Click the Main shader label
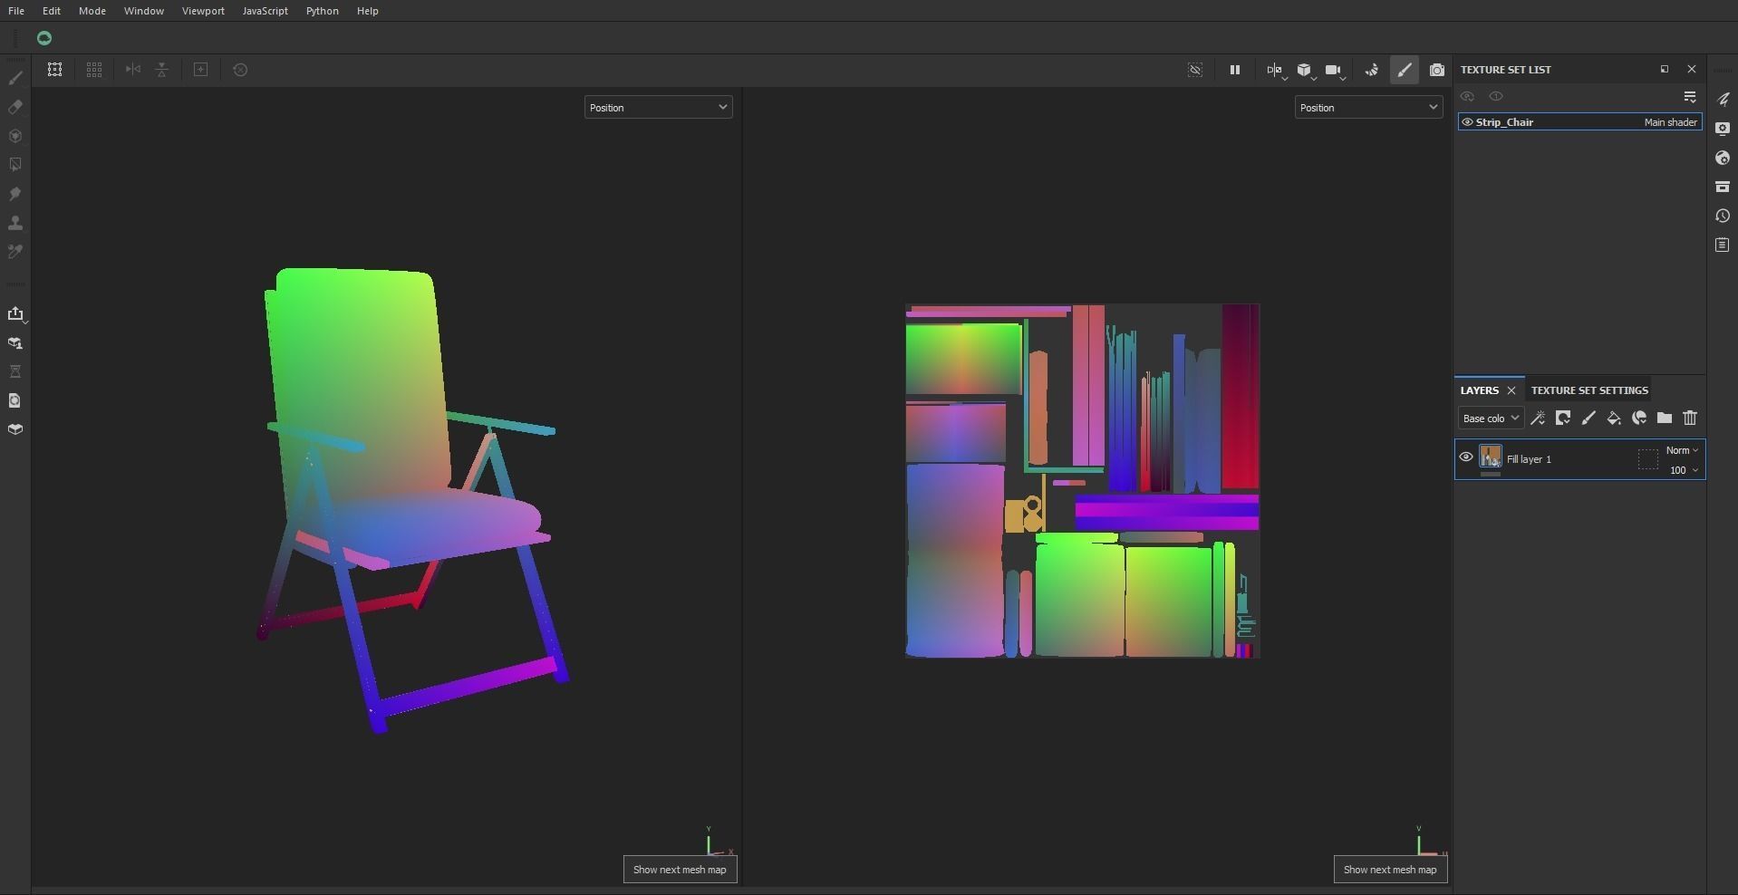Screen dimensions: 1738x895 pyautogui.click(x=1671, y=122)
